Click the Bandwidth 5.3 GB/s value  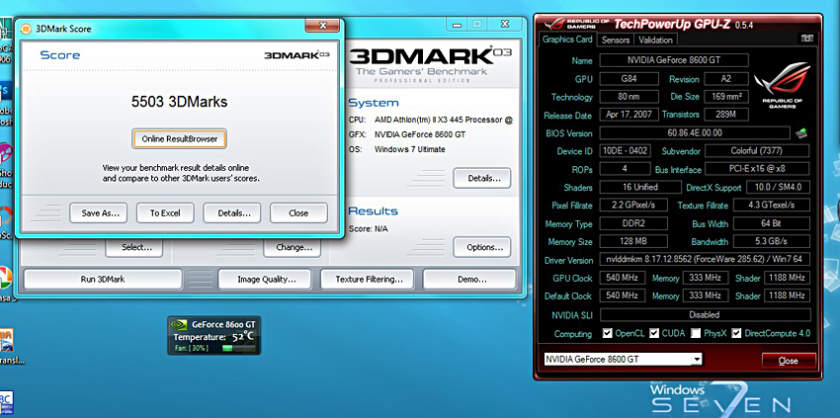772,241
